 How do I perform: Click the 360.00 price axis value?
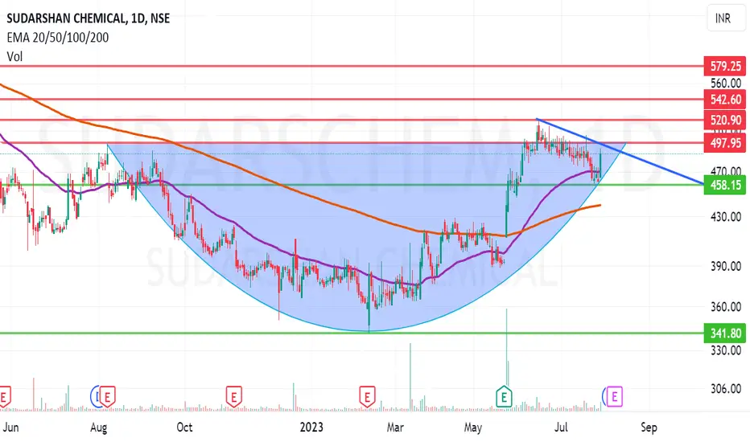[x=726, y=306]
